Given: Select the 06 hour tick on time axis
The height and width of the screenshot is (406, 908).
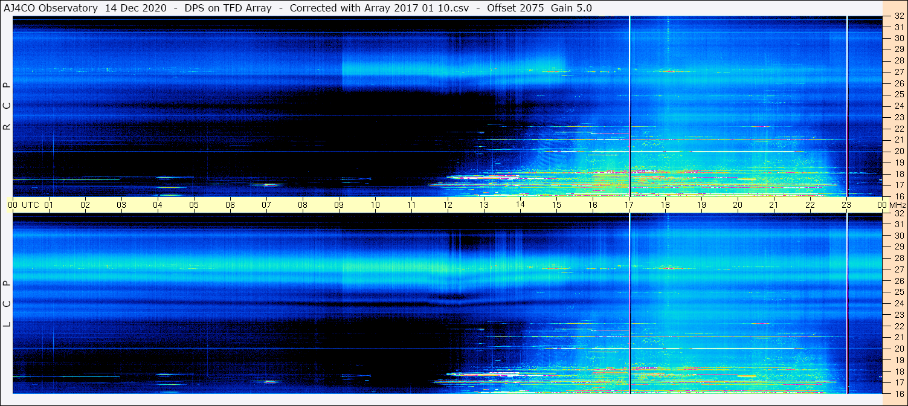Looking at the screenshot, I should (230, 205).
